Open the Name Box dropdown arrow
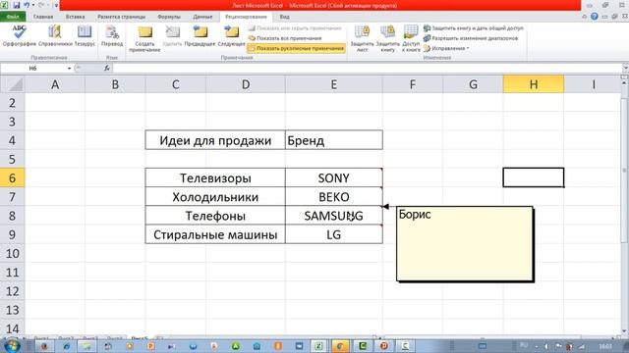This screenshot has width=629, height=353. [x=70, y=69]
